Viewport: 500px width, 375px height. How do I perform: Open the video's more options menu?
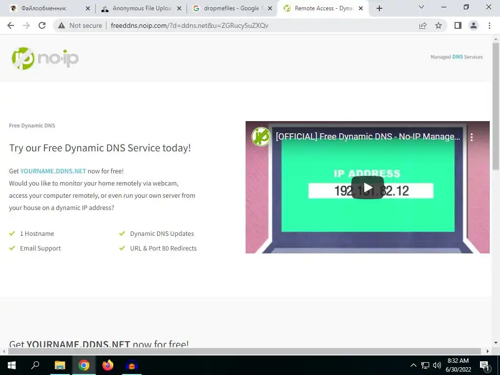coord(472,137)
